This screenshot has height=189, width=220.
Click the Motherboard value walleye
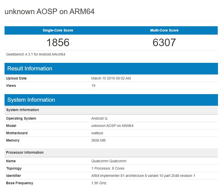97,133
